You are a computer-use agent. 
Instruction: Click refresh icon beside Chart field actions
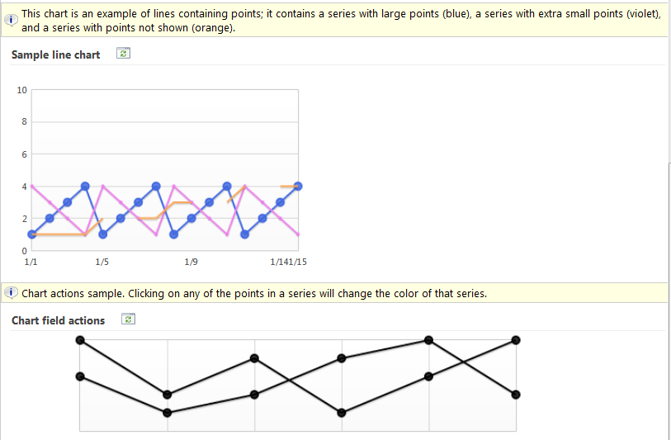click(x=128, y=319)
